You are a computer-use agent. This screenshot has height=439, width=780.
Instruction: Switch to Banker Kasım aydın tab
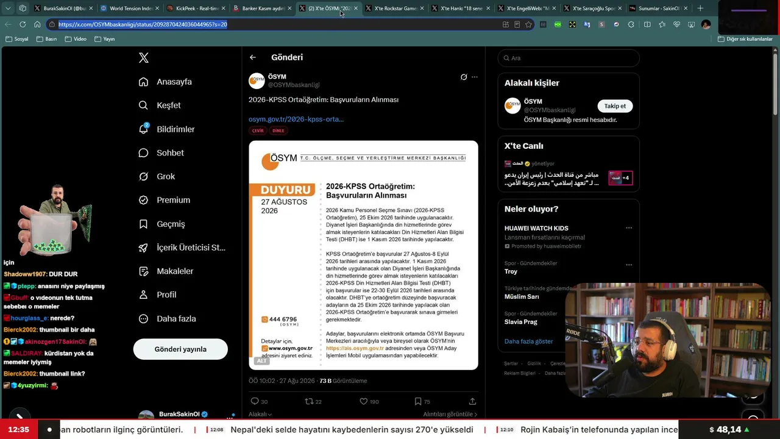261,9
